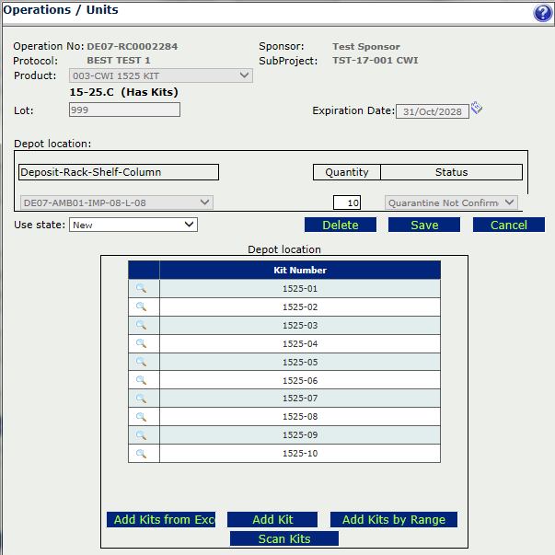Open the help icon

pos(542,13)
